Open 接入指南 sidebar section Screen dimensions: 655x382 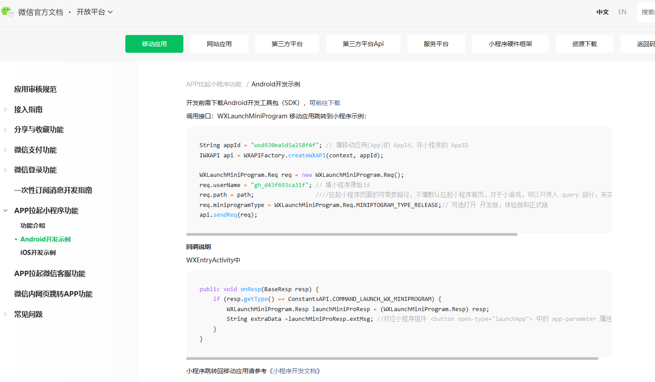(28, 109)
